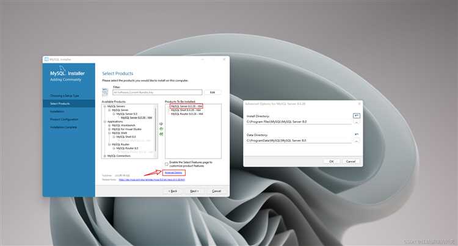
Task: Open the release notes hyperlink
Action: coord(152,179)
